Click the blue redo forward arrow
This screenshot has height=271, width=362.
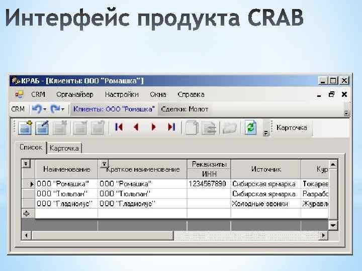55,109
